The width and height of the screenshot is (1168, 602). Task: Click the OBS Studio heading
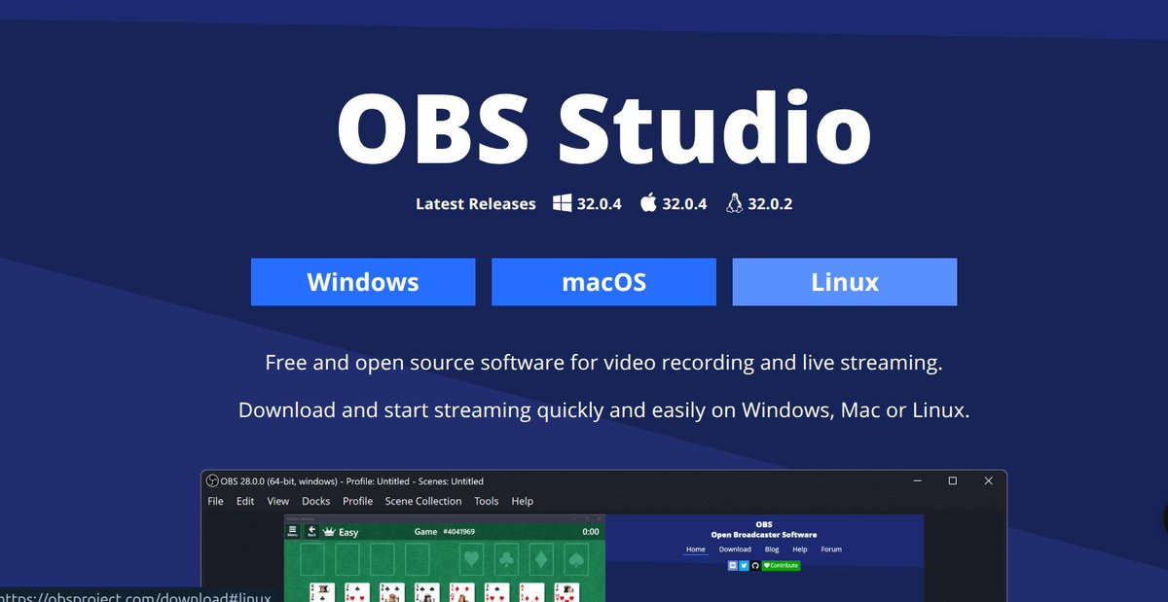tap(603, 130)
